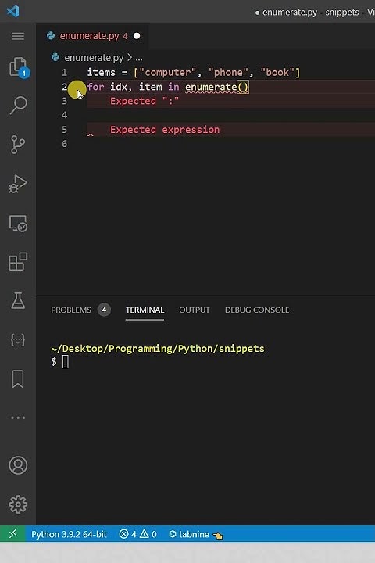Screen dimensions: 375x563
Task: Place cursor in the terminal prompt
Action: [66, 361]
